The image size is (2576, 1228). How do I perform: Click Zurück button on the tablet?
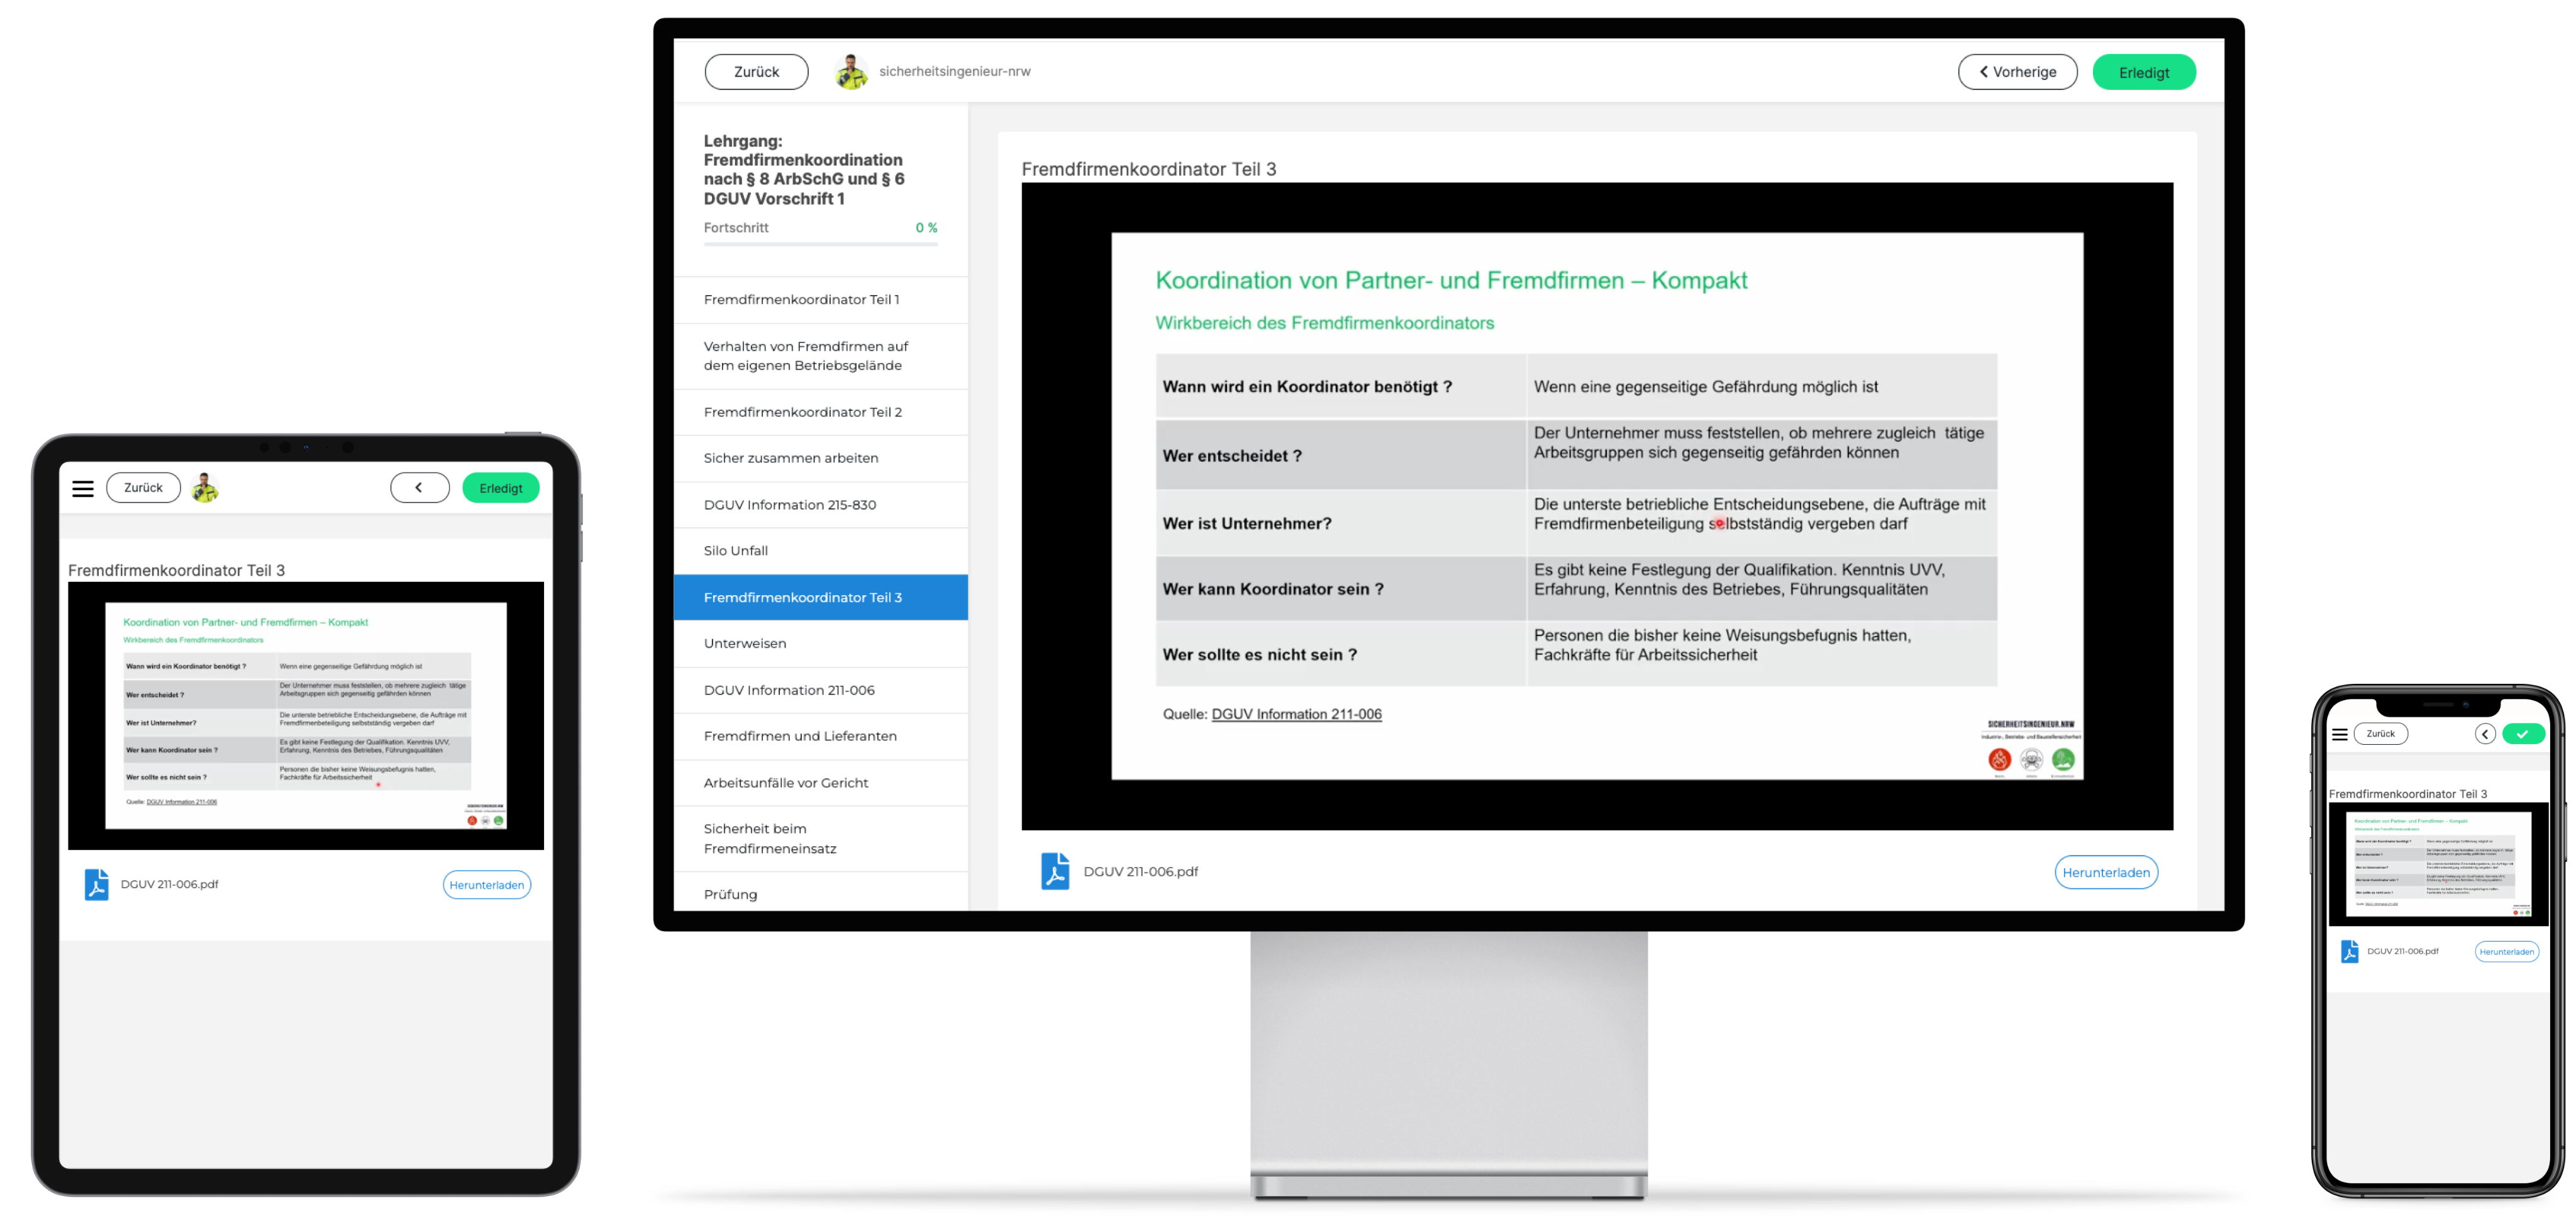point(143,488)
